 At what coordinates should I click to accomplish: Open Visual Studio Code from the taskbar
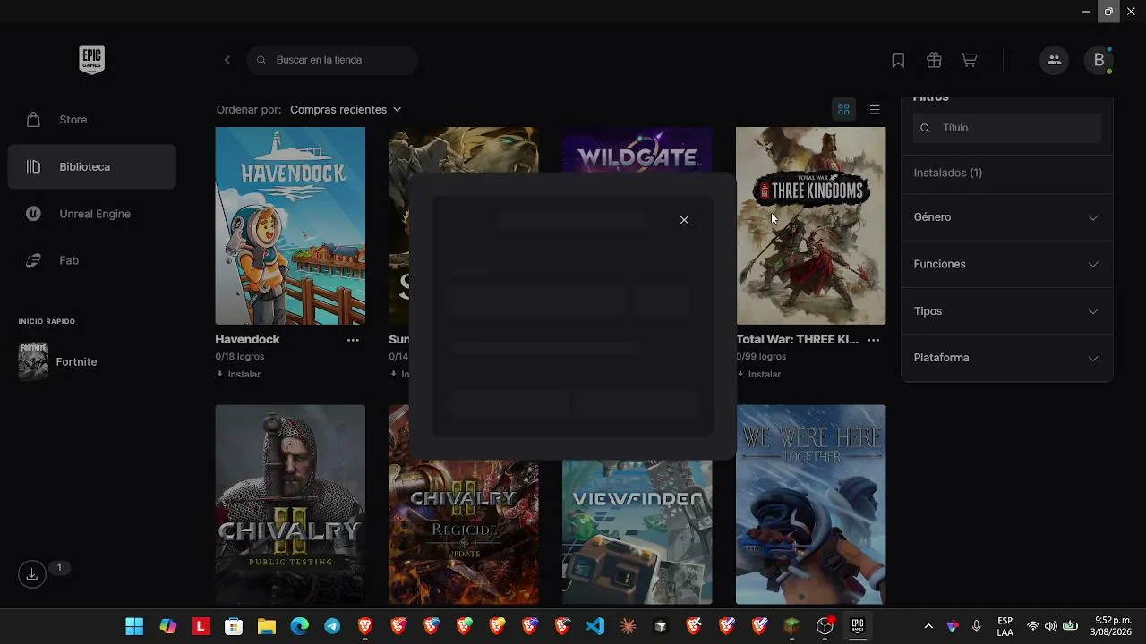pyautogui.click(x=595, y=626)
